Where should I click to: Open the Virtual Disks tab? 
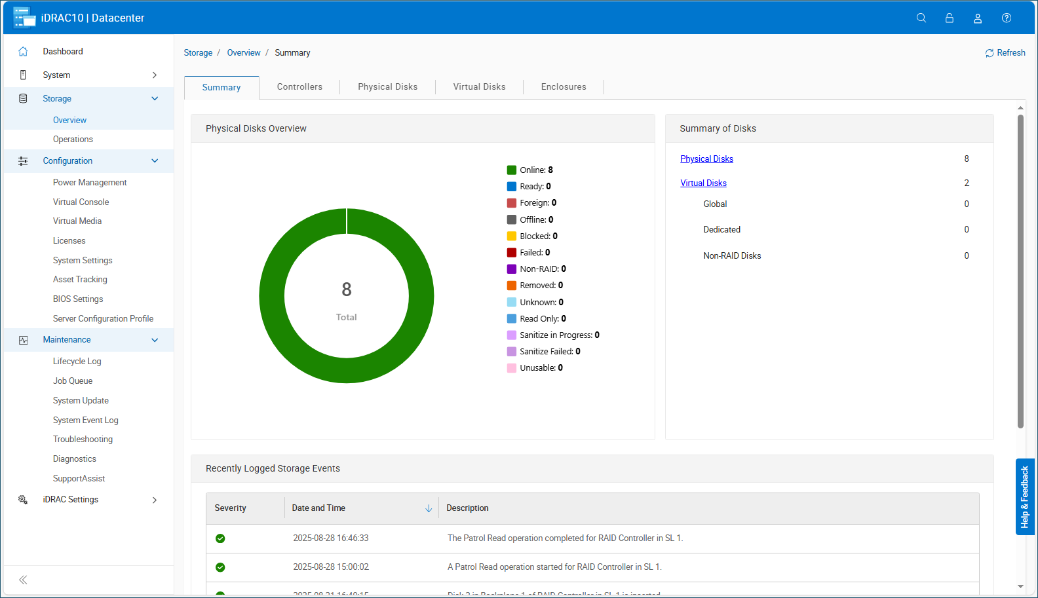[479, 87]
